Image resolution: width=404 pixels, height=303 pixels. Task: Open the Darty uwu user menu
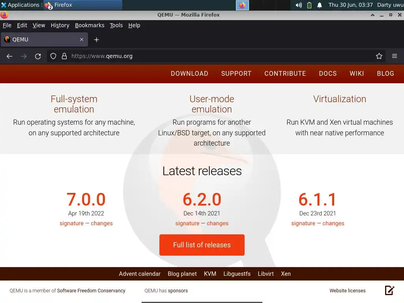390,5
